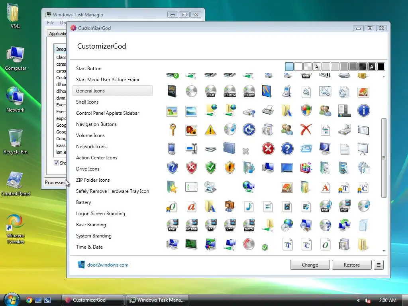Go to Navigation Buttons category
The image size is (408, 306).
(96, 124)
